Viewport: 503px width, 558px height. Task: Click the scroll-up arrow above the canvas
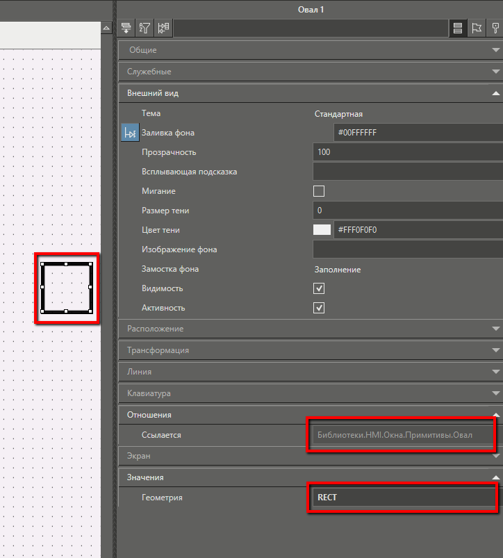(x=106, y=28)
